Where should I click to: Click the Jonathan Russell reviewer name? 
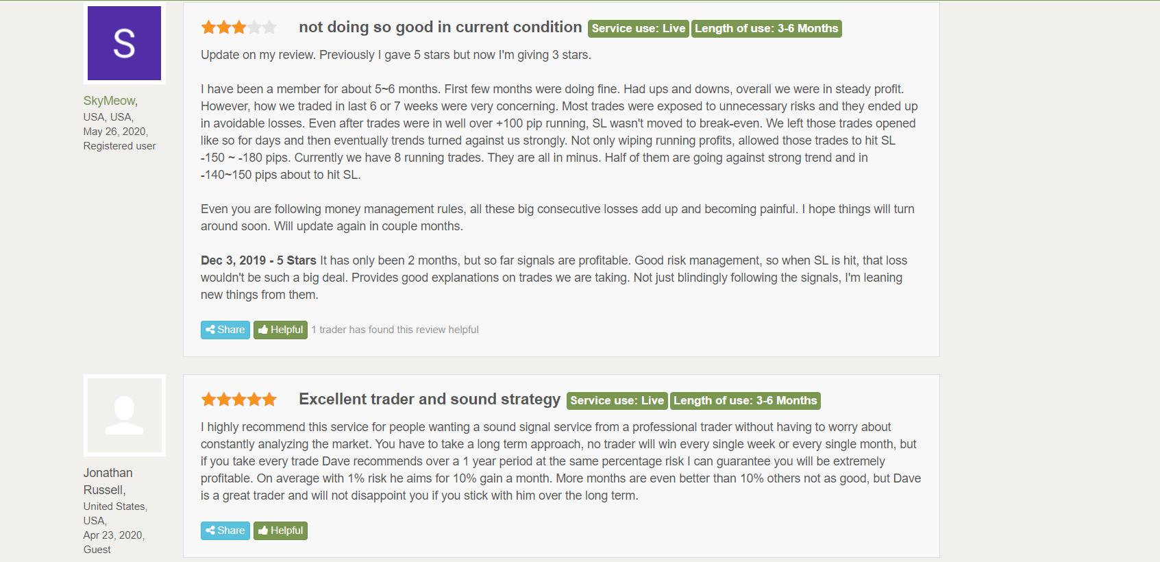108,481
